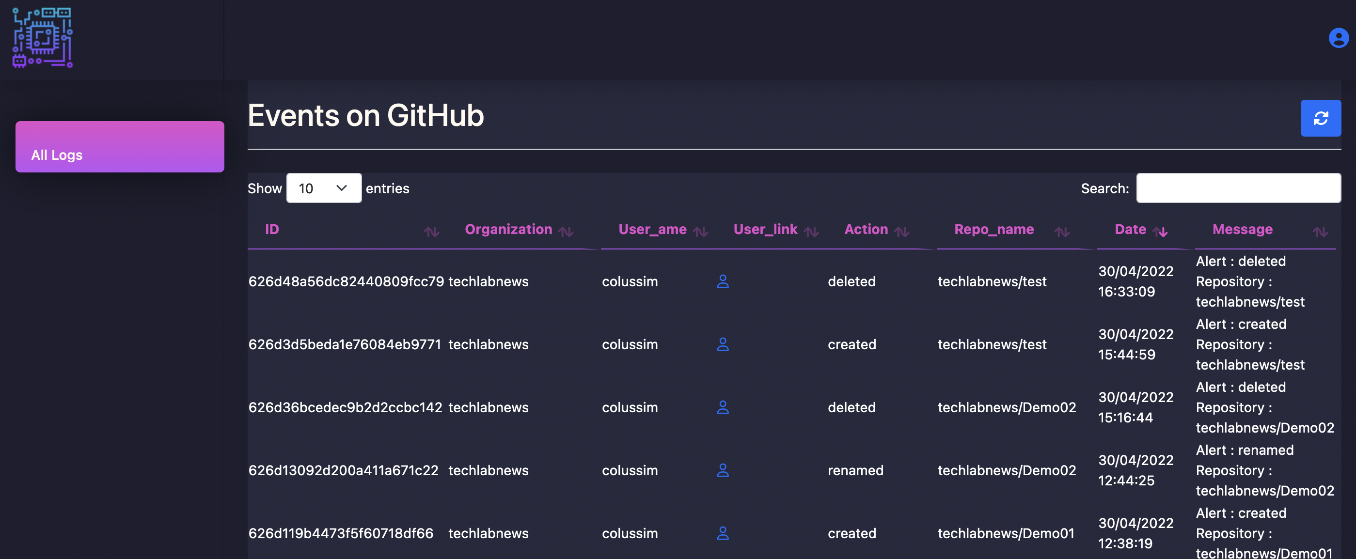Click the Search input field
Image resolution: width=1356 pixels, height=559 pixels.
(x=1238, y=188)
